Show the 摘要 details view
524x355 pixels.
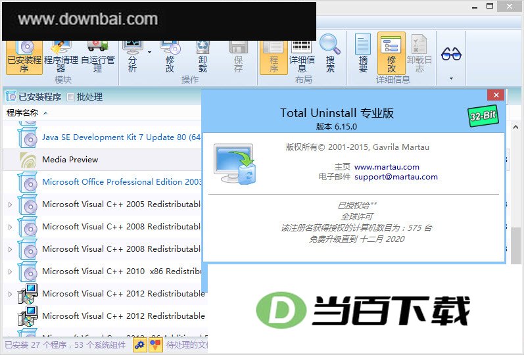[x=363, y=53]
